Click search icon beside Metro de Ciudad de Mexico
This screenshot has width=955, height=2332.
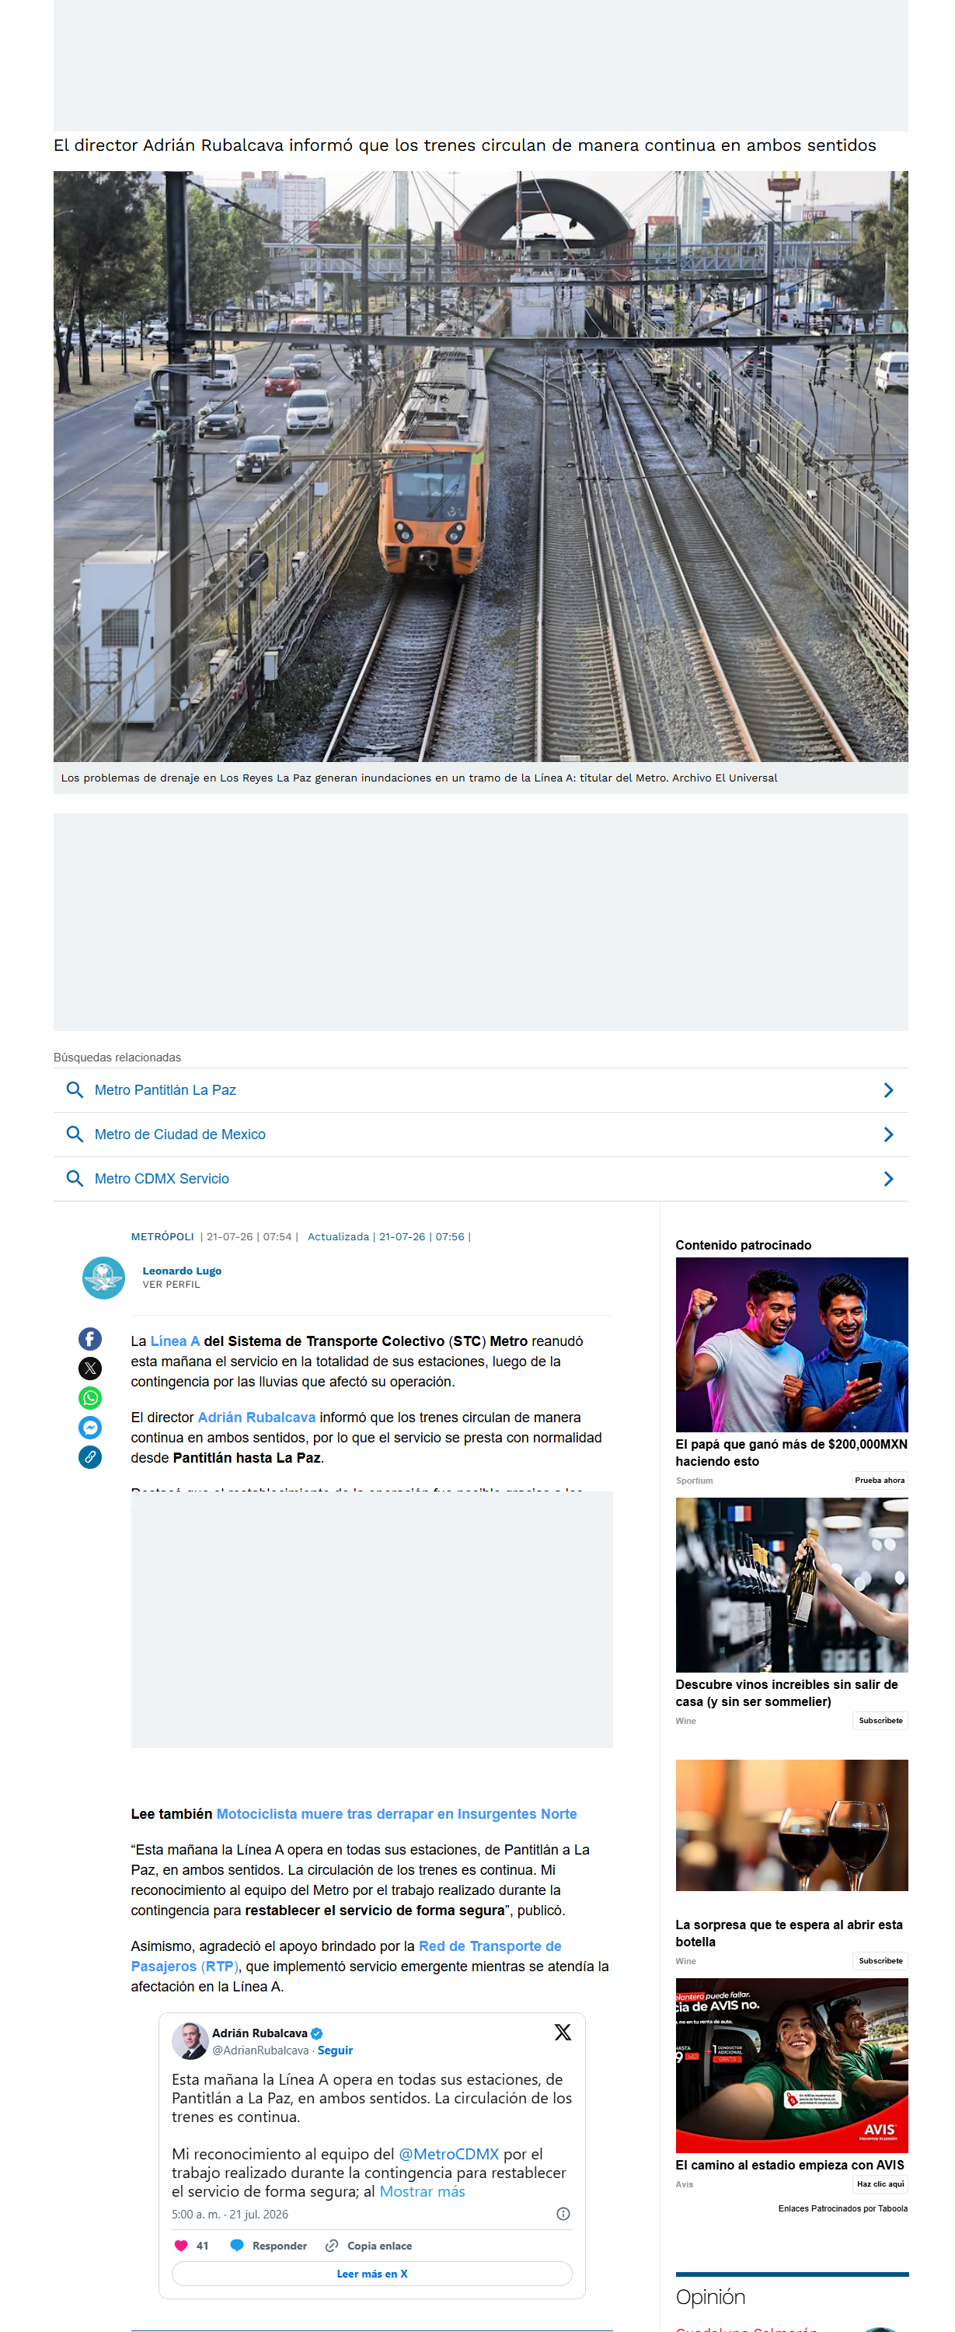(75, 1135)
